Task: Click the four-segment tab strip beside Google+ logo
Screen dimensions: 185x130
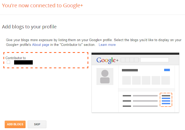Action: click(129, 60)
